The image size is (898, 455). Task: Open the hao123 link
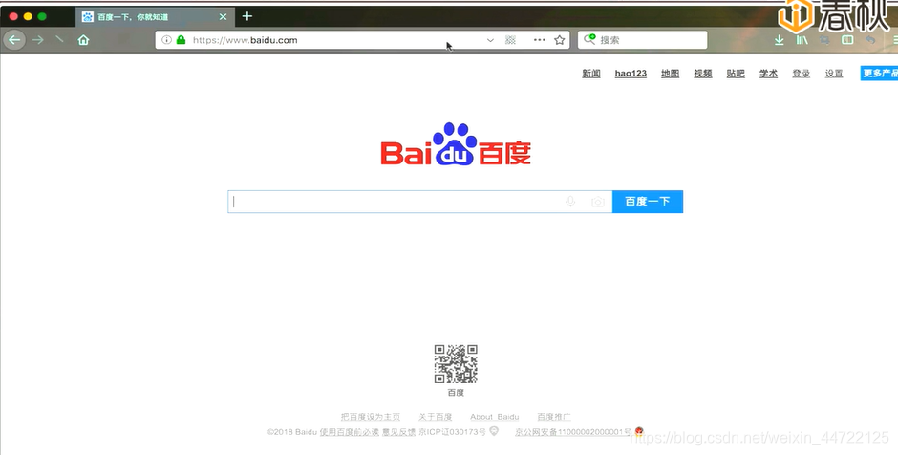[x=631, y=74]
